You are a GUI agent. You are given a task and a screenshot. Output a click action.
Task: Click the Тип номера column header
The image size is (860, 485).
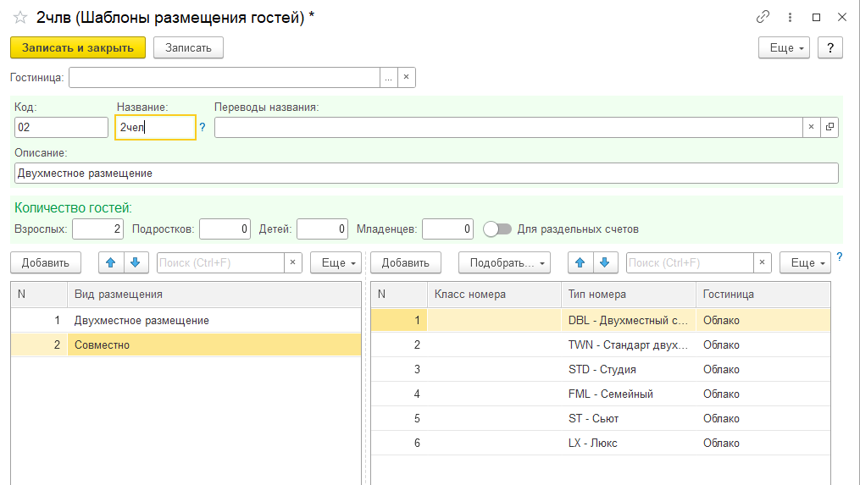[627, 295]
